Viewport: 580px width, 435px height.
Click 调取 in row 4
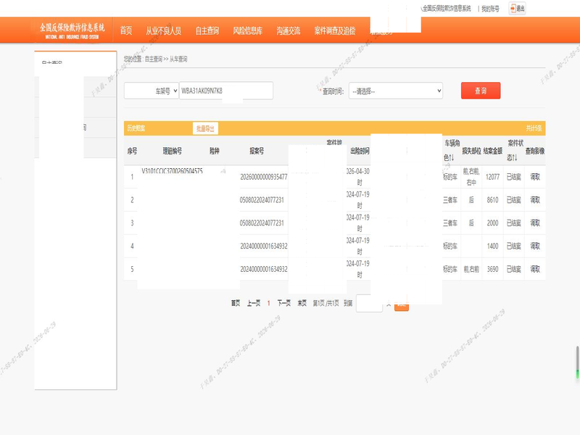coord(535,246)
